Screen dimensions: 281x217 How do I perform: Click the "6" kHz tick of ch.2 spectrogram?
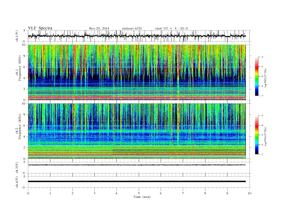25,126
